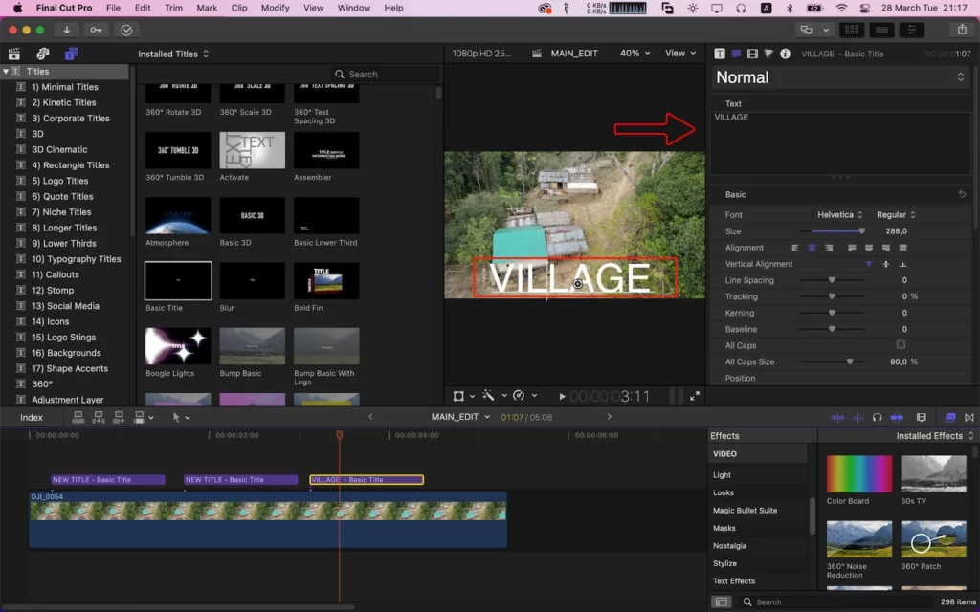Adjust the Size slider

(833, 231)
